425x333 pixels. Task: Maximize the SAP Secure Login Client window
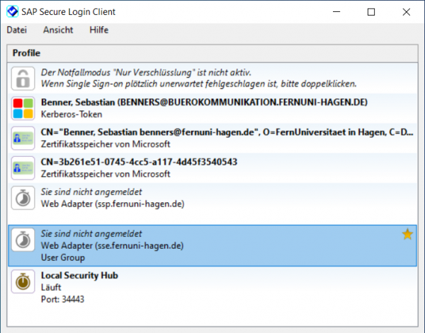pos(371,12)
